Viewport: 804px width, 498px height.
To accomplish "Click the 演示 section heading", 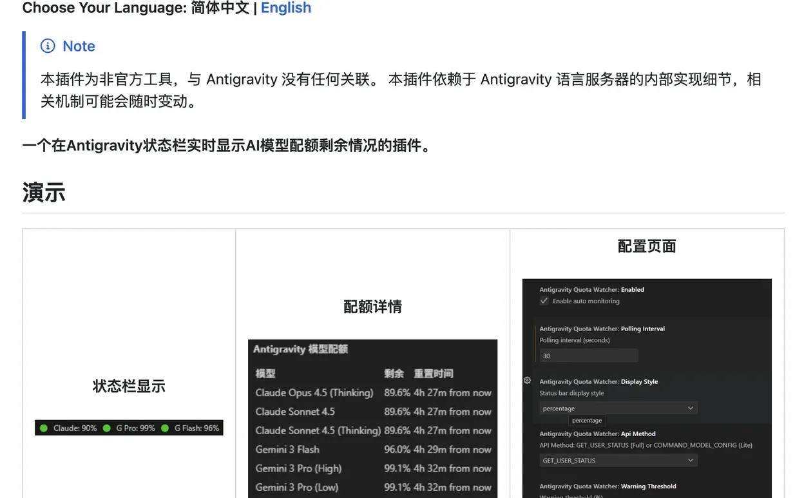I will point(43,193).
